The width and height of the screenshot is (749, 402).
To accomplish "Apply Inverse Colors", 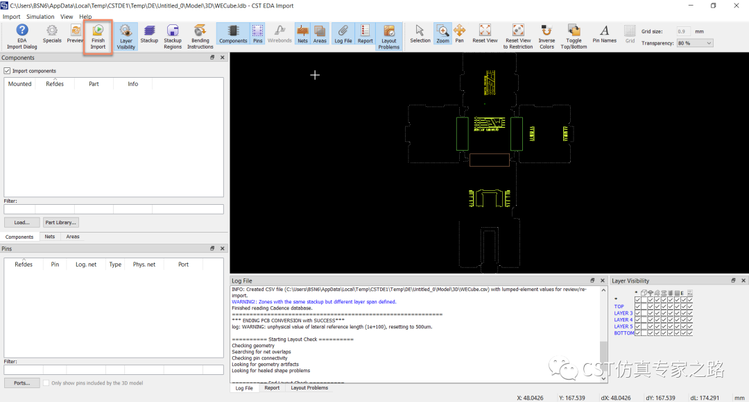I will [546, 36].
